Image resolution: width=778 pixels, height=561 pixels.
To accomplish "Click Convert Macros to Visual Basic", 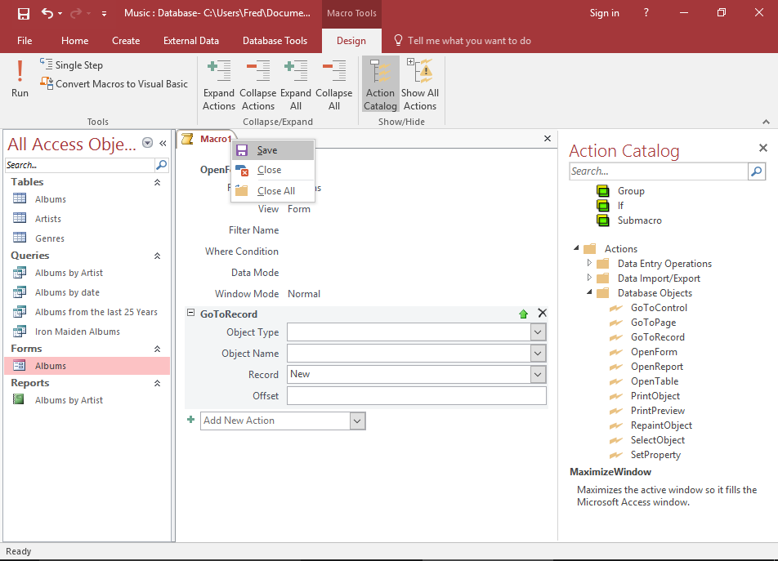I will click(x=114, y=84).
